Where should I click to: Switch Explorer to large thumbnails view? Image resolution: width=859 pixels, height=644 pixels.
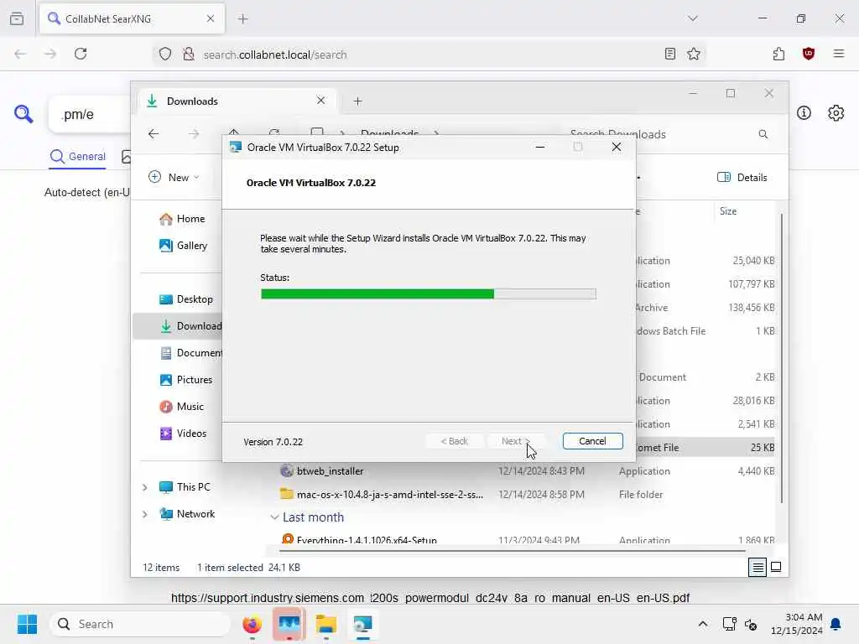pos(776,568)
